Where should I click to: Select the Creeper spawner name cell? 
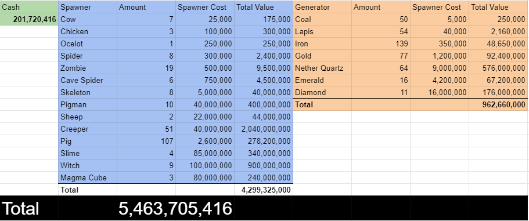click(x=88, y=129)
